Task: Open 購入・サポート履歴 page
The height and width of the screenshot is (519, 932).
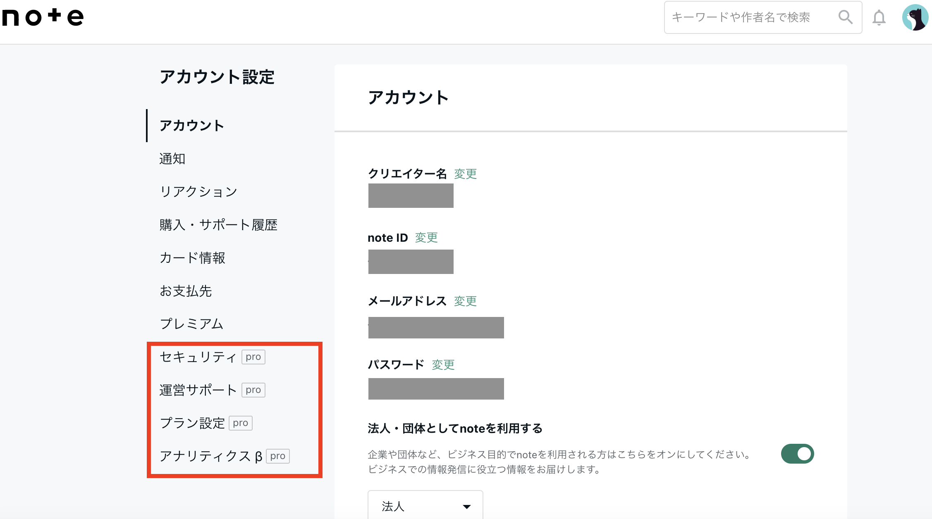Action: tap(218, 225)
